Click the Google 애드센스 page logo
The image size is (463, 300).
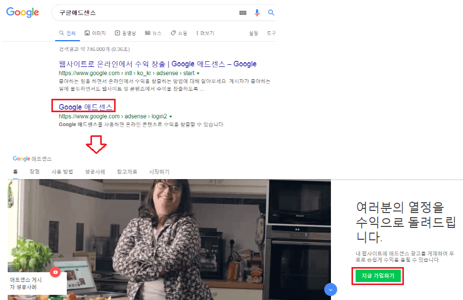click(x=32, y=158)
